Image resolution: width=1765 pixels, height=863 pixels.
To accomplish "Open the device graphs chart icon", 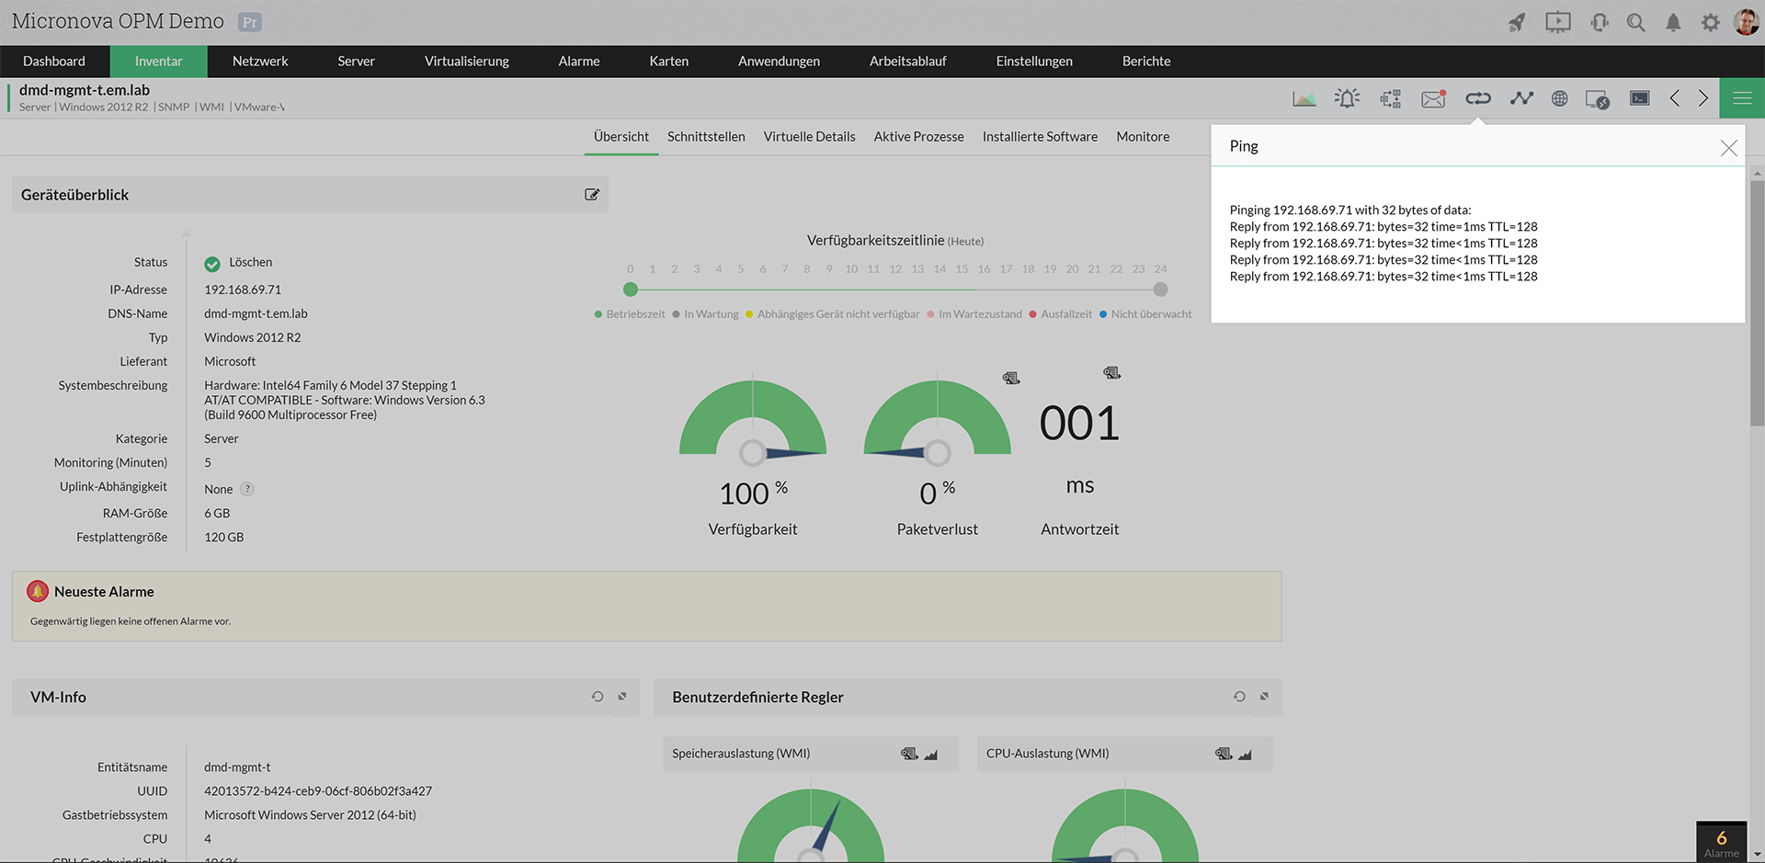I will click(1304, 98).
